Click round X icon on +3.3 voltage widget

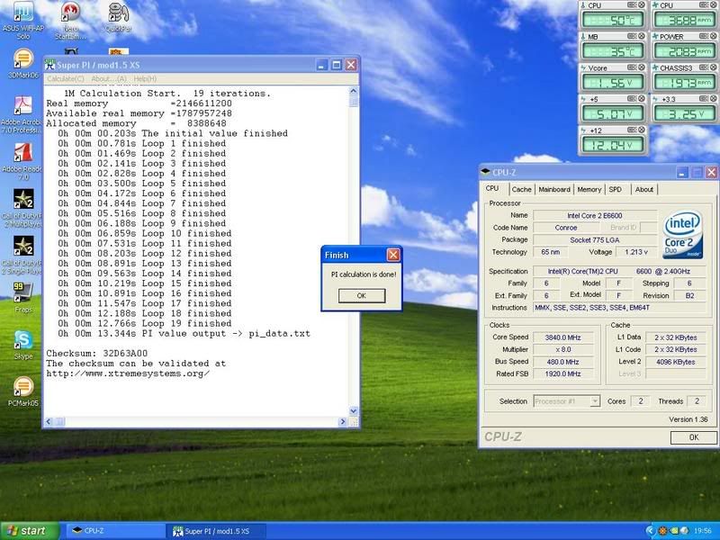[x=714, y=99]
